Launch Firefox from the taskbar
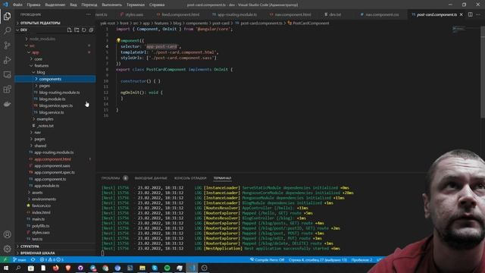This screenshot has height=273, width=485. point(55,268)
